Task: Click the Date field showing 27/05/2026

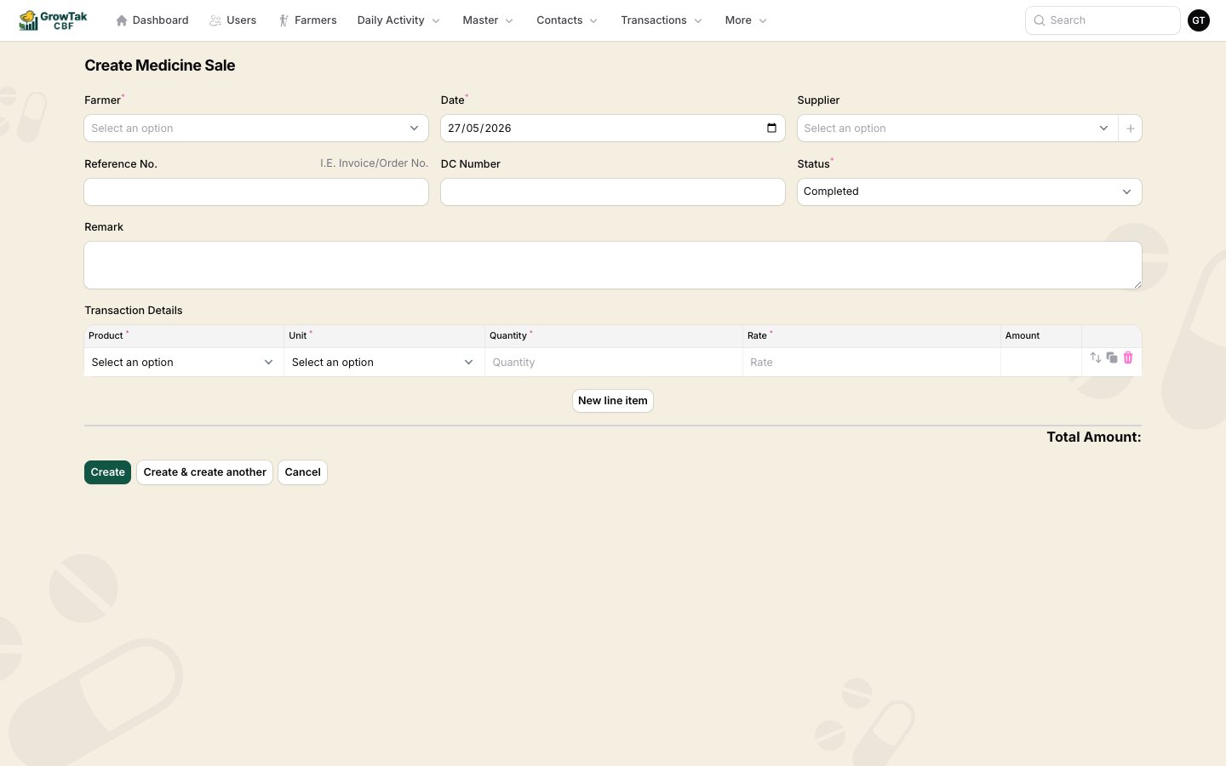Action: [x=613, y=129]
